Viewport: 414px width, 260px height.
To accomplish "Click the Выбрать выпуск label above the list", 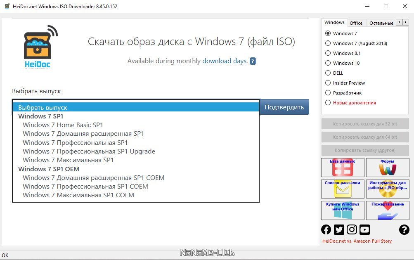I will tap(36, 91).
